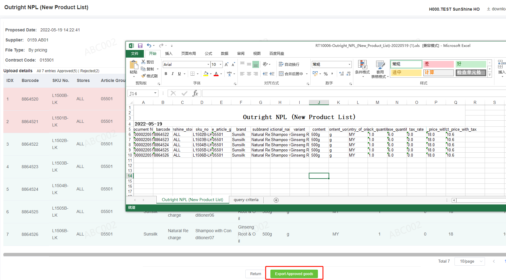
Task: Expand the font size dropdown
Action: pos(220,65)
